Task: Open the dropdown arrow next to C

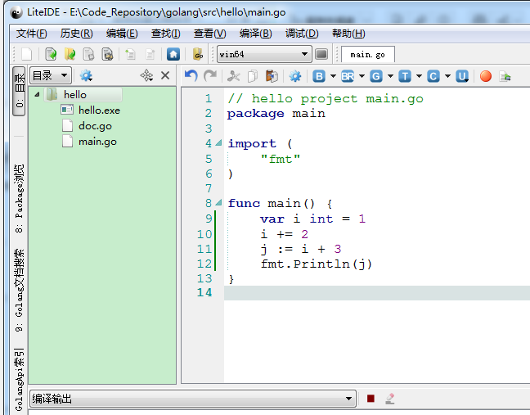Action: (448, 76)
